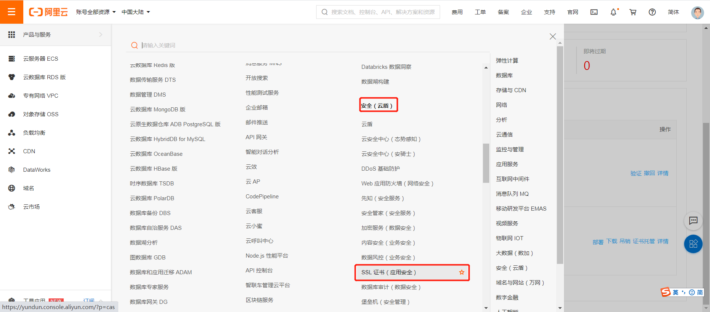
Task: Open the shopping cart
Action: pos(633,12)
